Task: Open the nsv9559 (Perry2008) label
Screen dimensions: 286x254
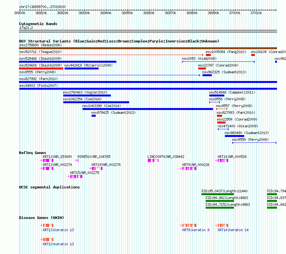Action: click(250, 140)
